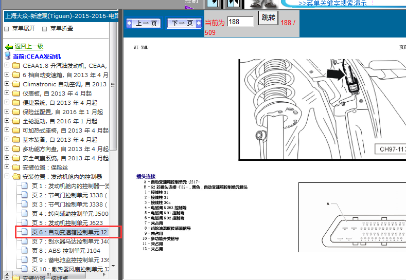The image size is (406, 280).
Task: Click the 跳转 jump button
Action: point(268,18)
